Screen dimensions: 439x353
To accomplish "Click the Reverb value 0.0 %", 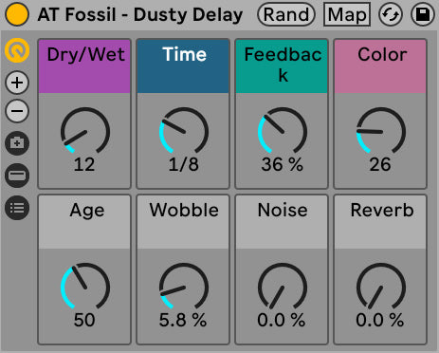I will [380, 320].
